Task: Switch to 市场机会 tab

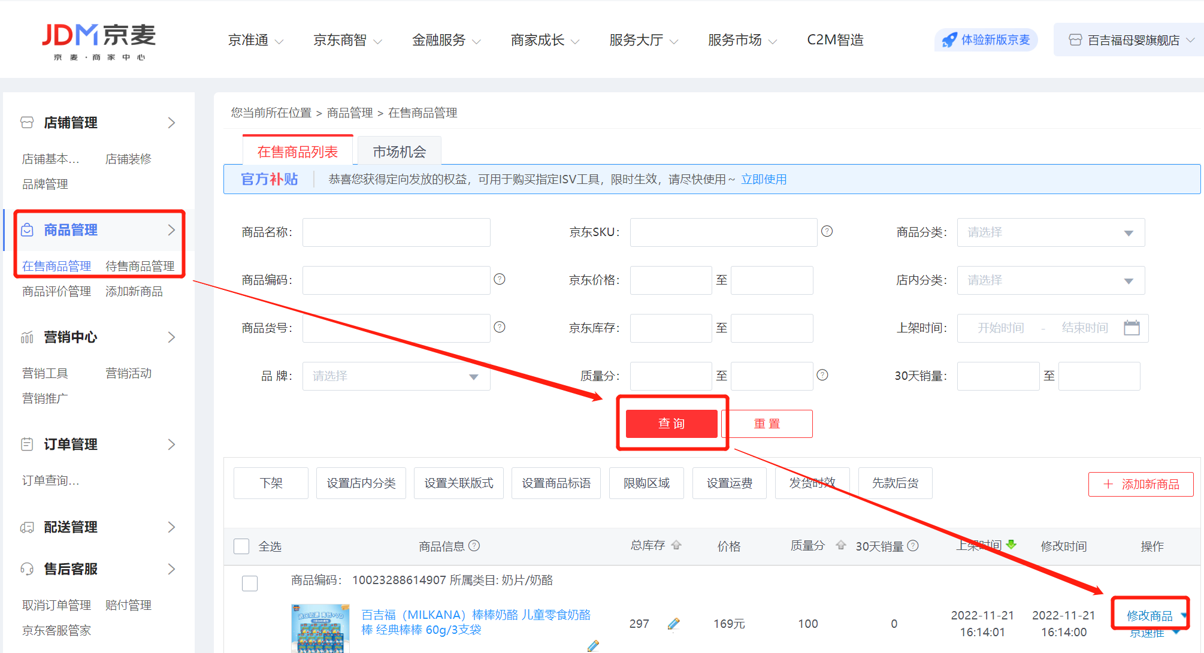Action: 399,152
